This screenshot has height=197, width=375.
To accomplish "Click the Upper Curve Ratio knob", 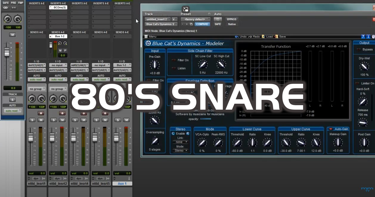I will [301, 143].
